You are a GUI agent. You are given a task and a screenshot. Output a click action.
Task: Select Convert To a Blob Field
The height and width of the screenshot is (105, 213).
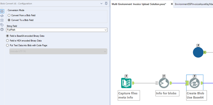21,20
